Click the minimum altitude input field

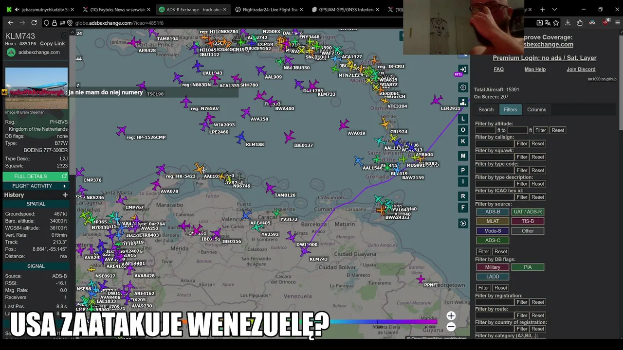point(485,130)
